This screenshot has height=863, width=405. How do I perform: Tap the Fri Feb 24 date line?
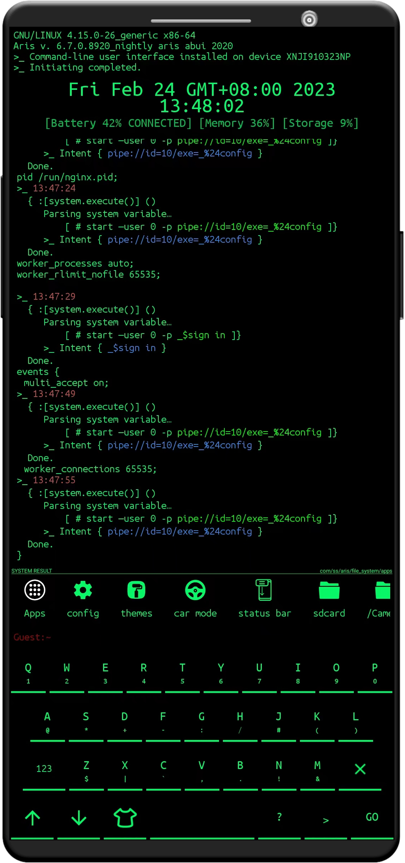pos(202,89)
